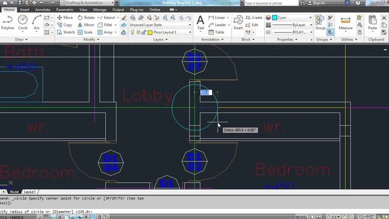Insert a Table
The height and width of the screenshot is (219, 389).
pyautogui.click(x=216, y=32)
